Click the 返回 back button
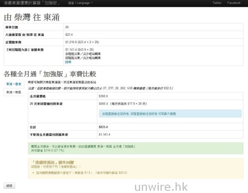Viewport: 248px width, 193px height. [x=9, y=186]
